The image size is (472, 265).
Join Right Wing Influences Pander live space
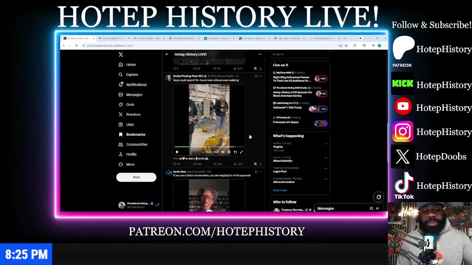point(300,77)
